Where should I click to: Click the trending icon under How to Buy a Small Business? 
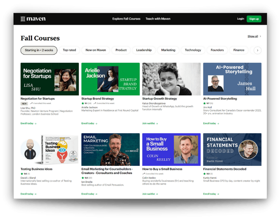pyautogui.click(x=144, y=174)
